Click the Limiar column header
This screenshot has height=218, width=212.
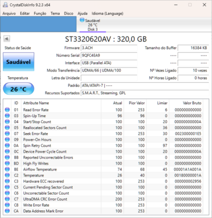coord(162,103)
